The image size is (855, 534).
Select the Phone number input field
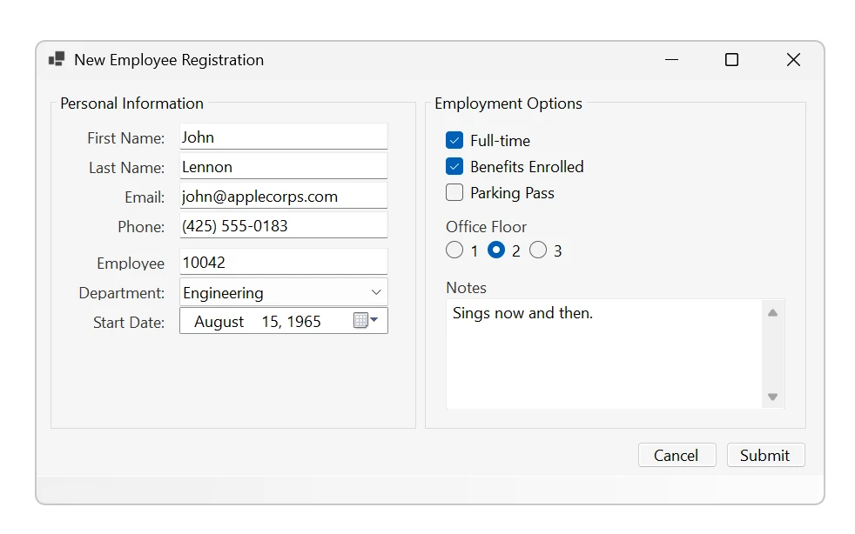pos(283,226)
